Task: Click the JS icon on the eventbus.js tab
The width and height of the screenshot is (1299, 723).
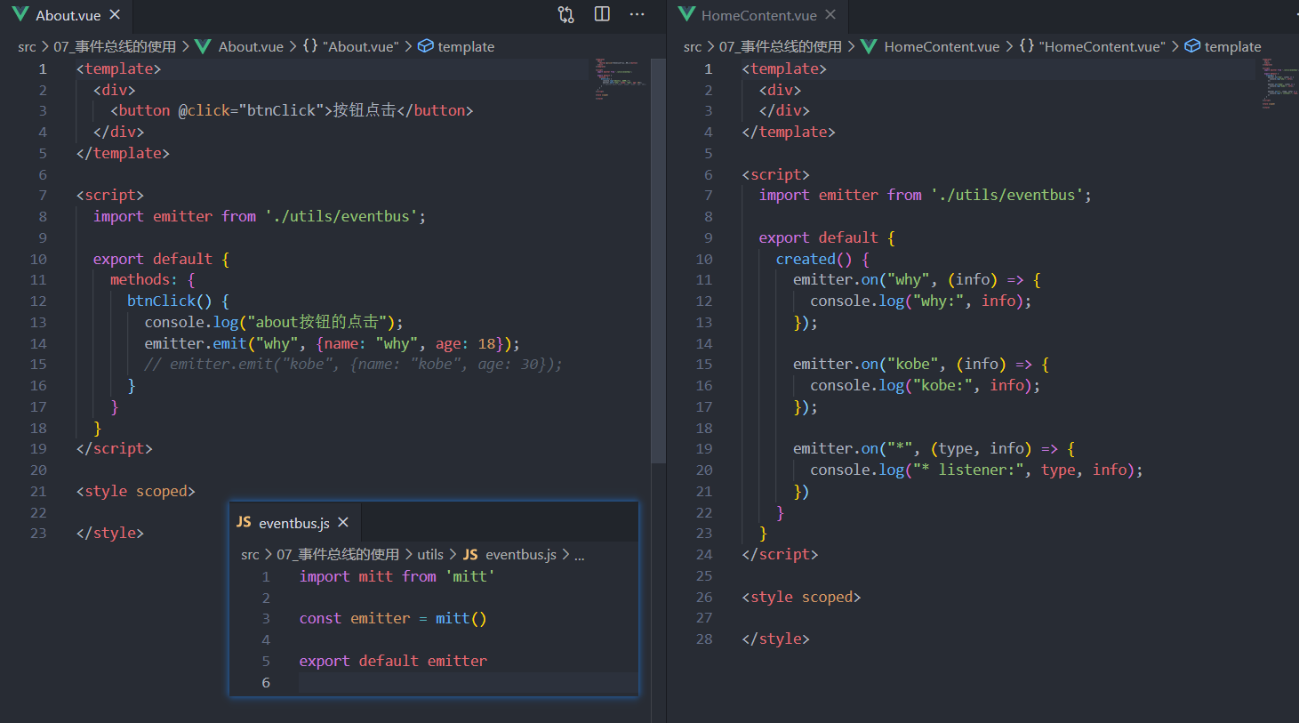Action: [x=244, y=522]
